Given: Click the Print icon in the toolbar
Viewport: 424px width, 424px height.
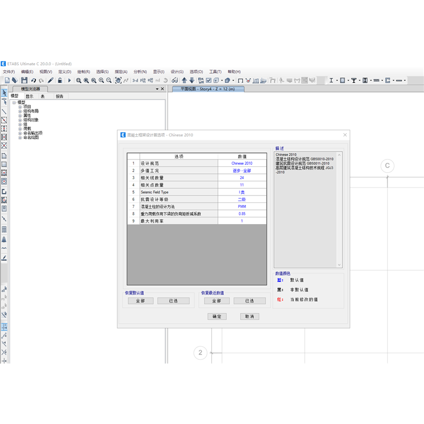Looking at the screenshot, I should tap(15, 80).
